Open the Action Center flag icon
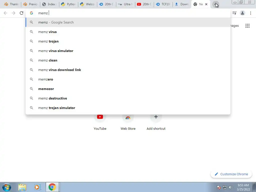The image size is (256, 192). 219,187
